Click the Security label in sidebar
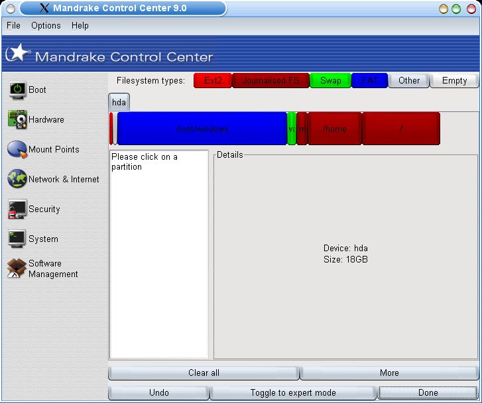 point(44,209)
